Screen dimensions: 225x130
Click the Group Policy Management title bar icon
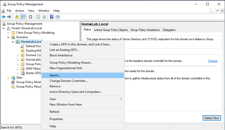tap(4, 4)
